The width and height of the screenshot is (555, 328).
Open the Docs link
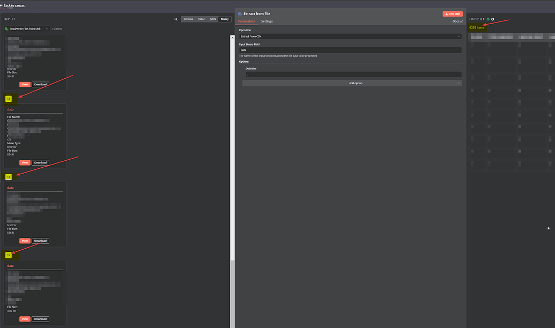457,21
